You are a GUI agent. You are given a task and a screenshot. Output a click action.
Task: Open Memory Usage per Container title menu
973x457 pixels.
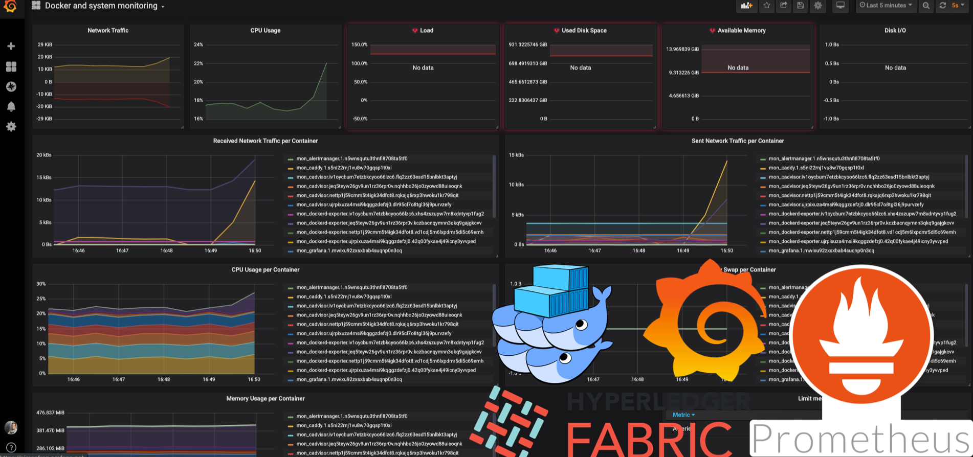pyautogui.click(x=266, y=399)
